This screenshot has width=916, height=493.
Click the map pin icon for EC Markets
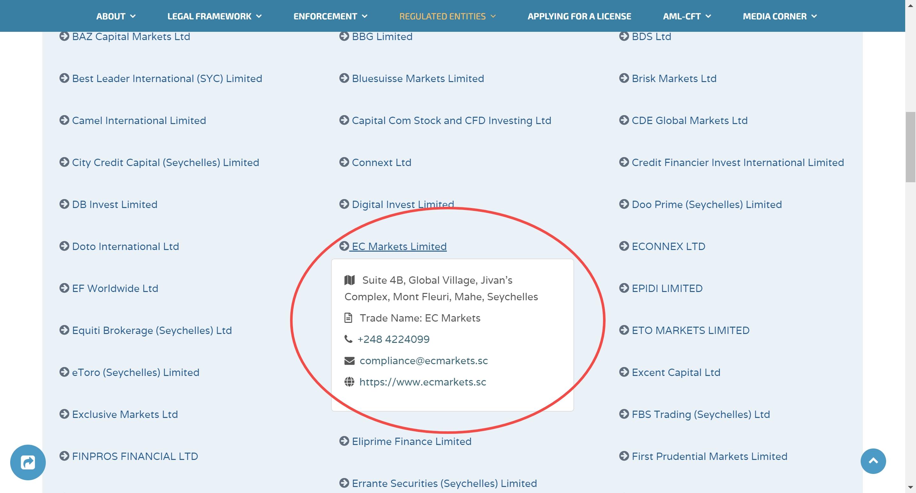349,280
